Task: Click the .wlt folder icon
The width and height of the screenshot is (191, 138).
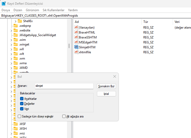Action: 16,54
